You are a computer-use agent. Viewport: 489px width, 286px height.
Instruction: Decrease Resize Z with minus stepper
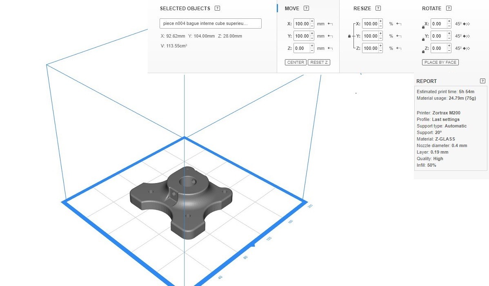pyautogui.click(x=380, y=50)
